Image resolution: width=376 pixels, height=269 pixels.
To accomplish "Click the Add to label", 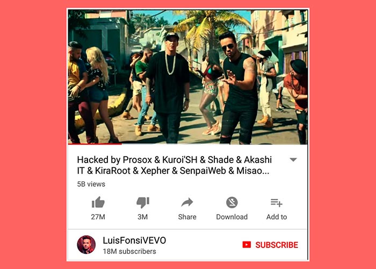I will click(x=277, y=217).
